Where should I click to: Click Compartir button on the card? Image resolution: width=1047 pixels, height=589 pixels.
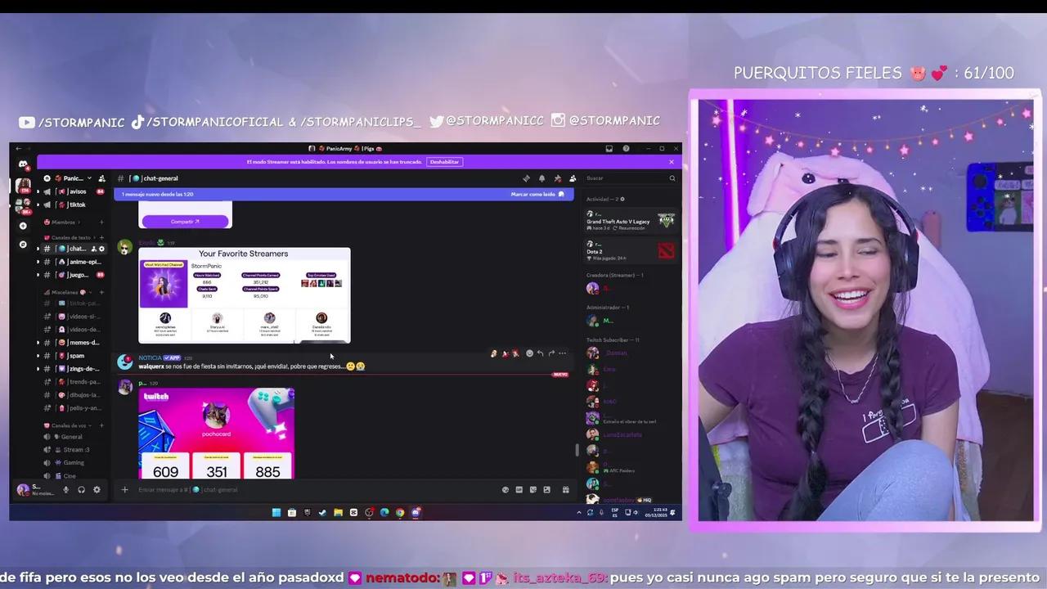tap(185, 222)
